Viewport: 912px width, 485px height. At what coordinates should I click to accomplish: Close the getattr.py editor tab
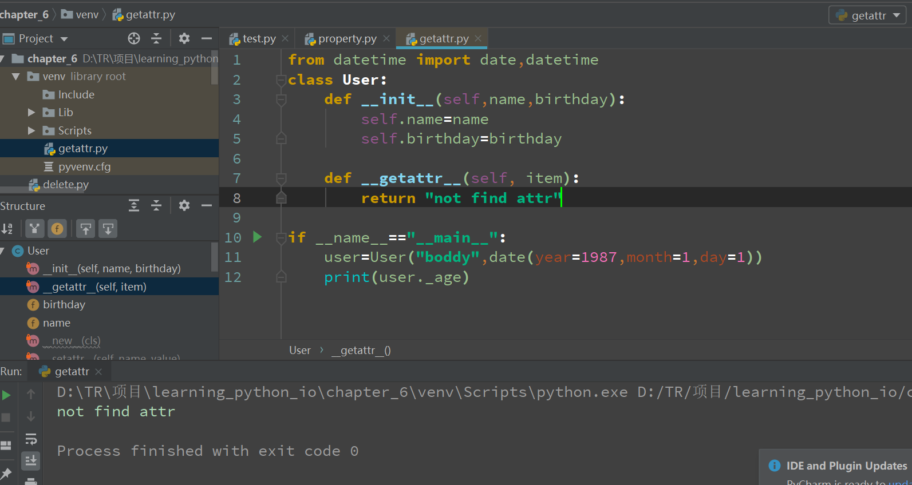click(x=478, y=38)
